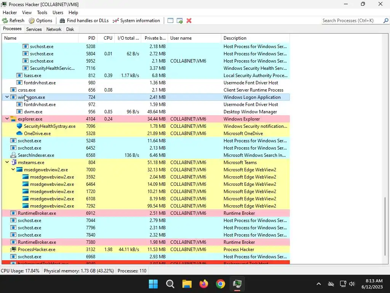Open File Explorer from taskbar
Screen dimensions: 390x293
[187, 284]
